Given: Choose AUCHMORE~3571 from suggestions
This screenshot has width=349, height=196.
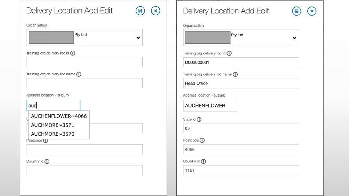Looking at the screenshot, I should pyautogui.click(x=52, y=125).
